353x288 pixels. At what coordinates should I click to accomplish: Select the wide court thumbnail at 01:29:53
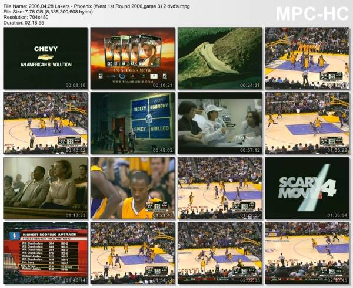[x=219, y=188]
